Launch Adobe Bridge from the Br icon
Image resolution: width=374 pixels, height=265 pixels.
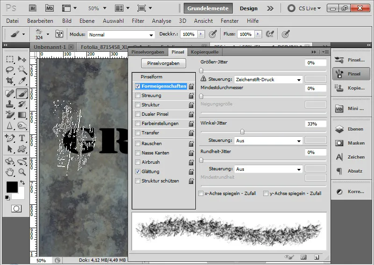[x=33, y=8]
